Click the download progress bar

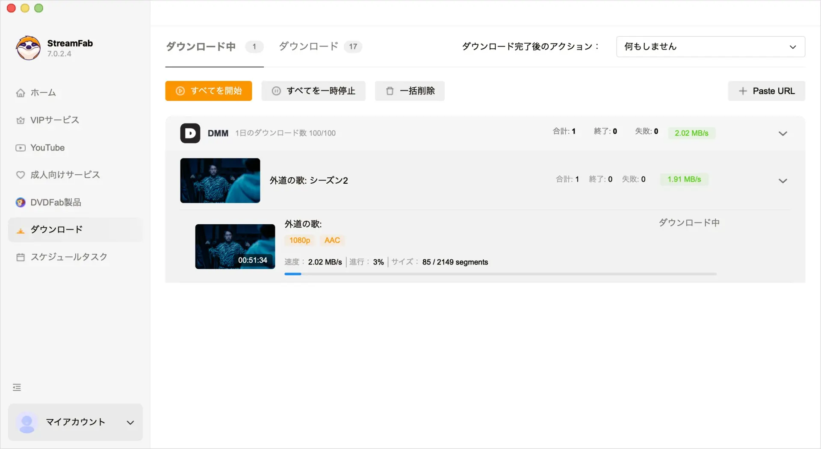(x=500, y=274)
